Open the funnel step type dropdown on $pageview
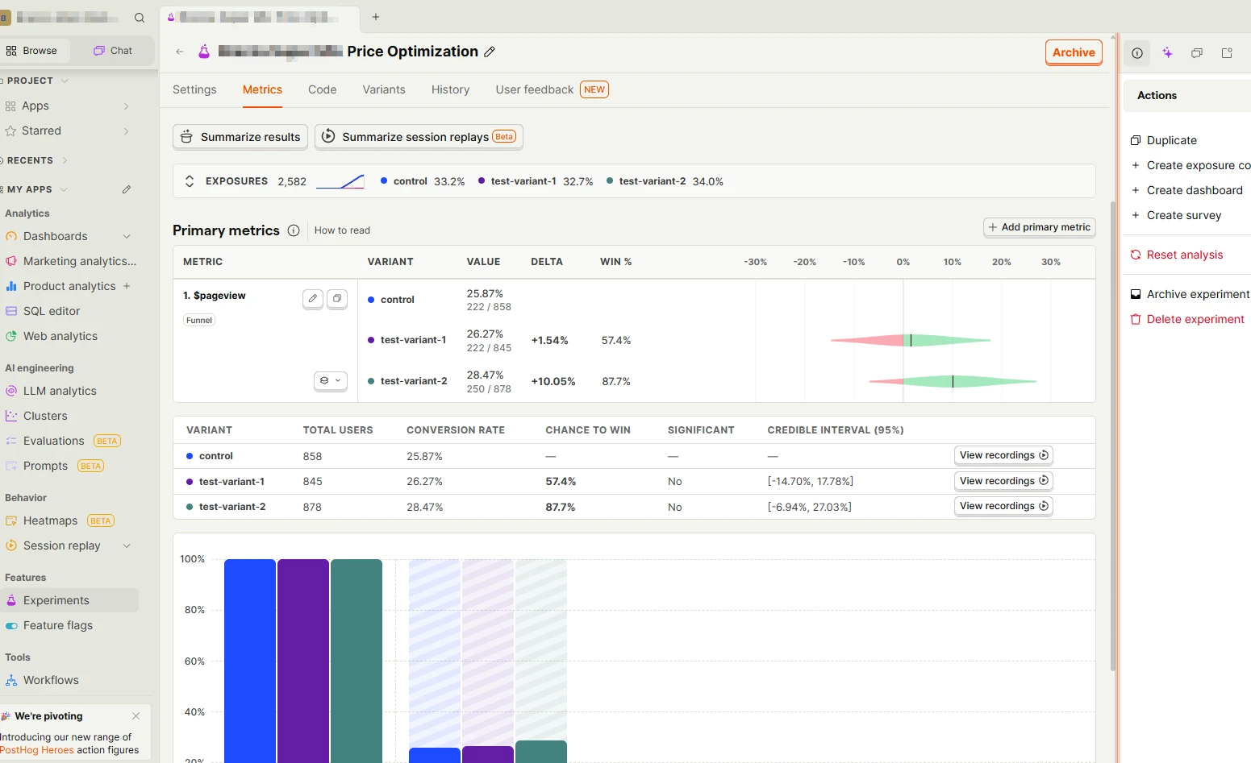 331,380
